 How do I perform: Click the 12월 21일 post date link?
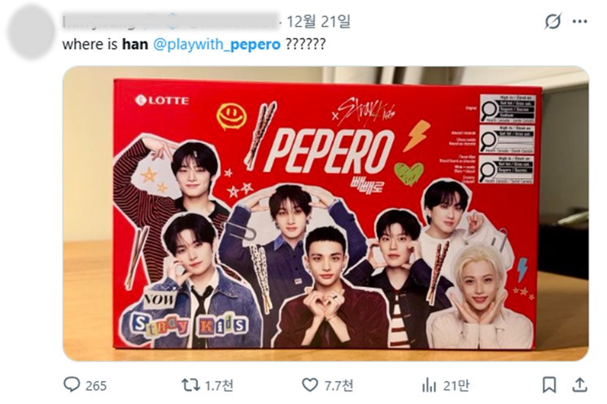coord(318,21)
